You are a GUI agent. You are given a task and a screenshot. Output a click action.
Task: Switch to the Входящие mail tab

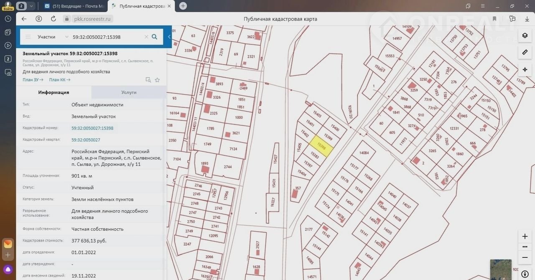pyautogui.click(x=74, y=6)
